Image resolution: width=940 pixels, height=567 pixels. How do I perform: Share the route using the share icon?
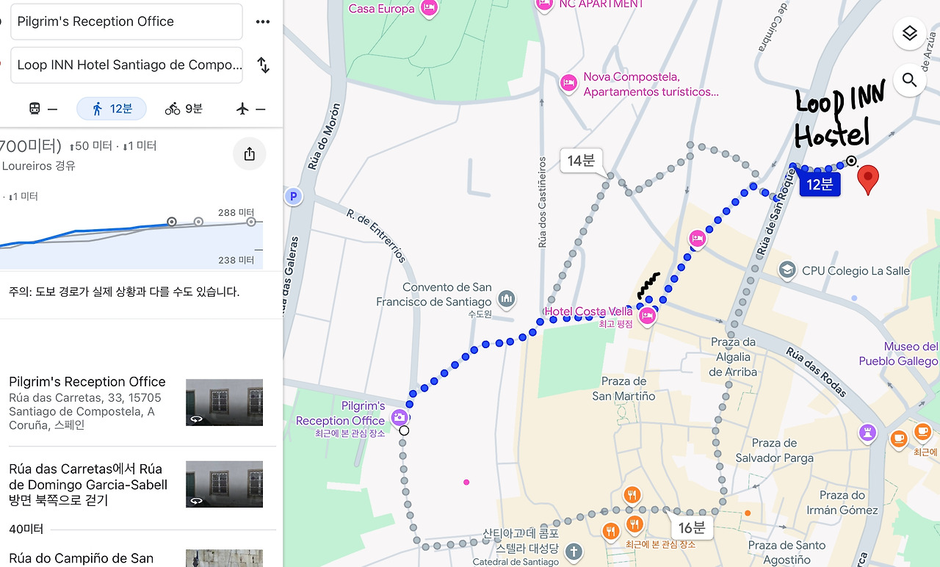[x=249, y=154]
